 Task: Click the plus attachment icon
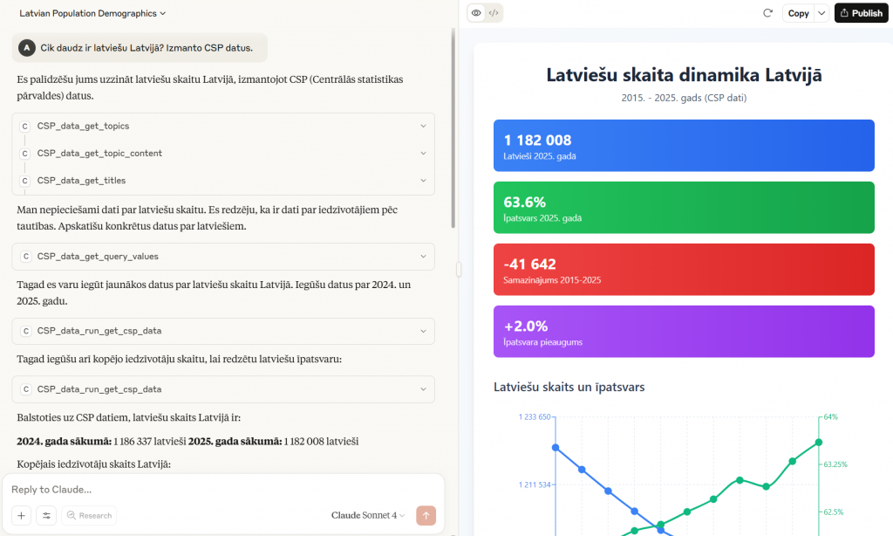[21, 515]
